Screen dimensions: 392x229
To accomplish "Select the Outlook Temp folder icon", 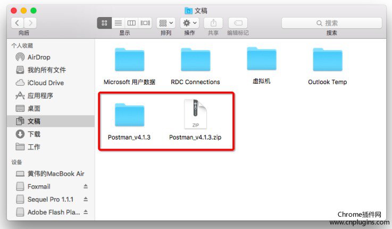I will tap(328, 60).
